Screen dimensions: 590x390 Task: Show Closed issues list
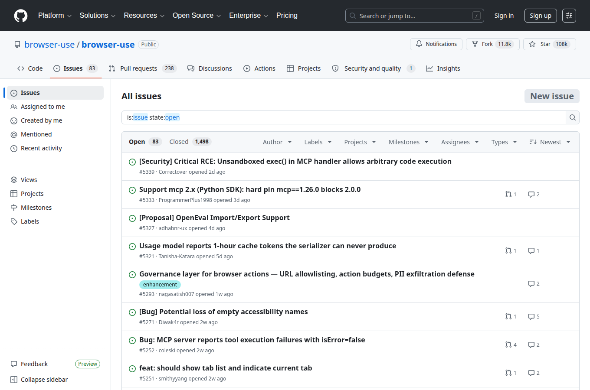coord(190,142)
